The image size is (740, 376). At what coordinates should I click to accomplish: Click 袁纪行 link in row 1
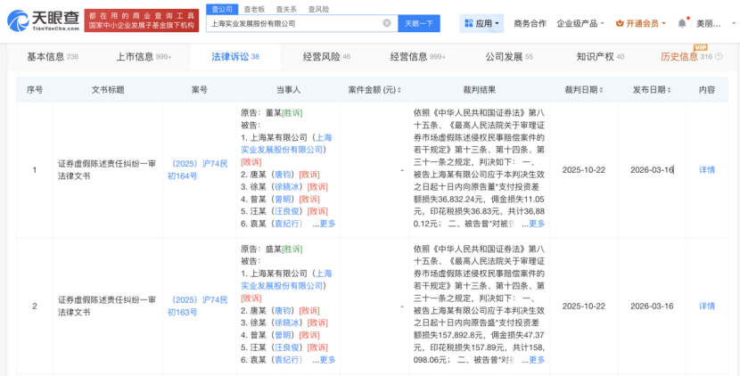click(x=287, y=223)
